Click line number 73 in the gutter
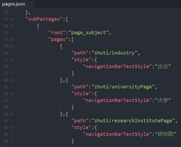 [x=6, y=33]
